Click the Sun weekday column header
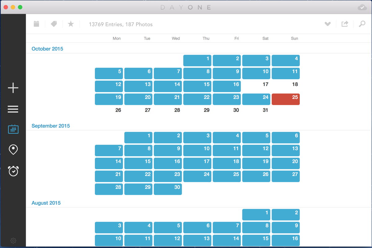The image size is (372, 248). (294, 38)
